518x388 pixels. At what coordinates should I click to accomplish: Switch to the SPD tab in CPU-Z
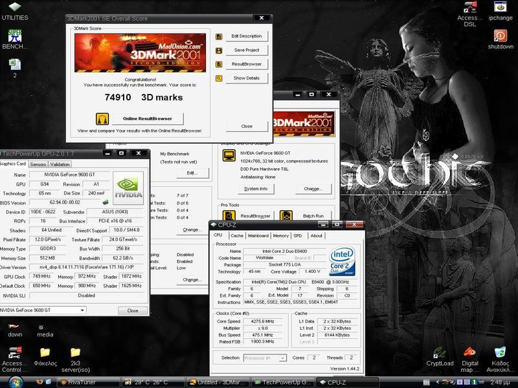(x=298, y=235)
